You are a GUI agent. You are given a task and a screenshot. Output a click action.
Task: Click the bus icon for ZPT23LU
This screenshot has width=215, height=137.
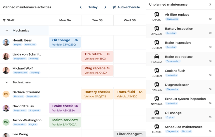[x=157, y=29]
